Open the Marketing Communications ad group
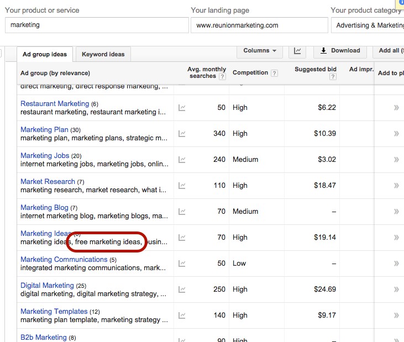 pyautogui.click(x=64, y=259)
